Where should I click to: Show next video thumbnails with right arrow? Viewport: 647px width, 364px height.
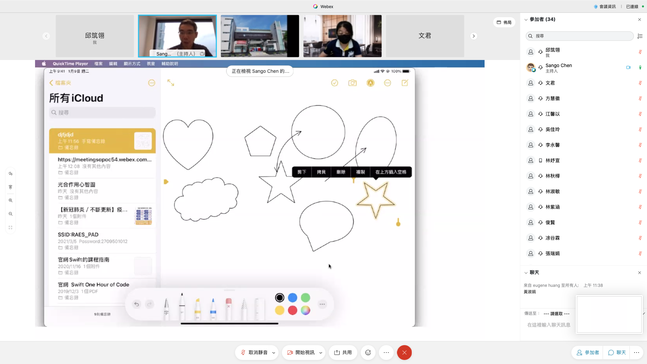pyautogui.click(x=473, y=36)
